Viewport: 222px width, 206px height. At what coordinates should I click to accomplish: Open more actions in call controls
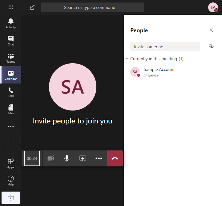[99, 158]
